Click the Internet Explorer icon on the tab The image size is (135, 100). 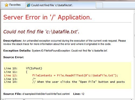28,5
